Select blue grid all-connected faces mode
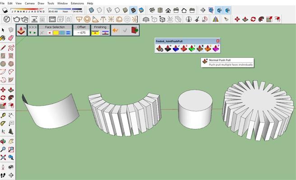The width and height of the screenshot is (296, 180). point(62,33)
